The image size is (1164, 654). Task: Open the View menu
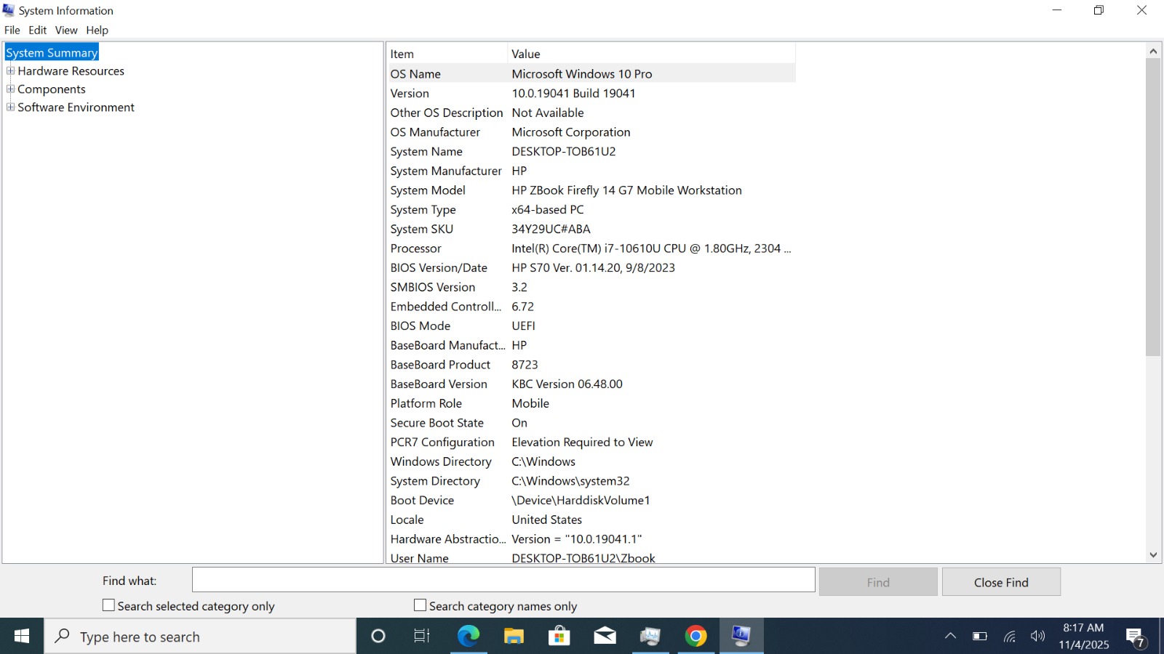pyautogui.click(x=66, y=30)
